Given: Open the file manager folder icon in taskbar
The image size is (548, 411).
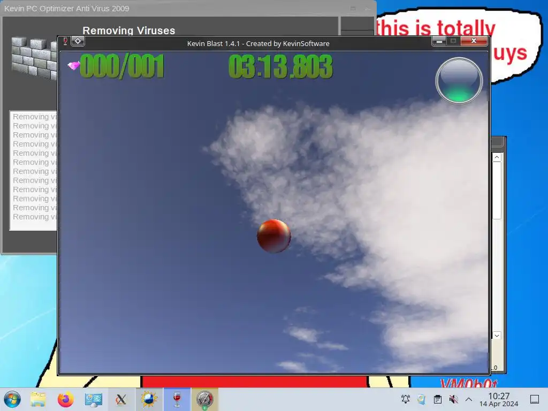Looking at the screenshot, I should (38, 399).
